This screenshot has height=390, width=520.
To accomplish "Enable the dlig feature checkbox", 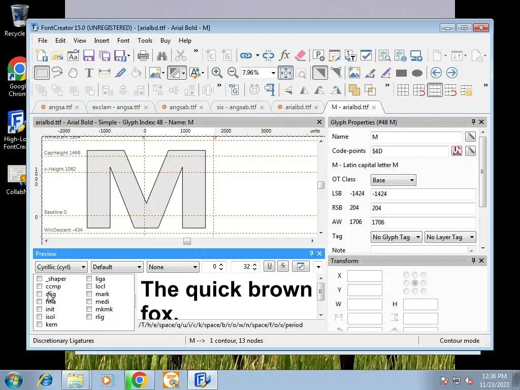I will [x=40, y=294].
